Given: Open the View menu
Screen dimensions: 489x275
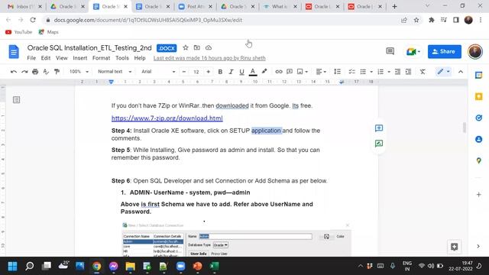Looking at the screenshot, I should pos(62,58).
